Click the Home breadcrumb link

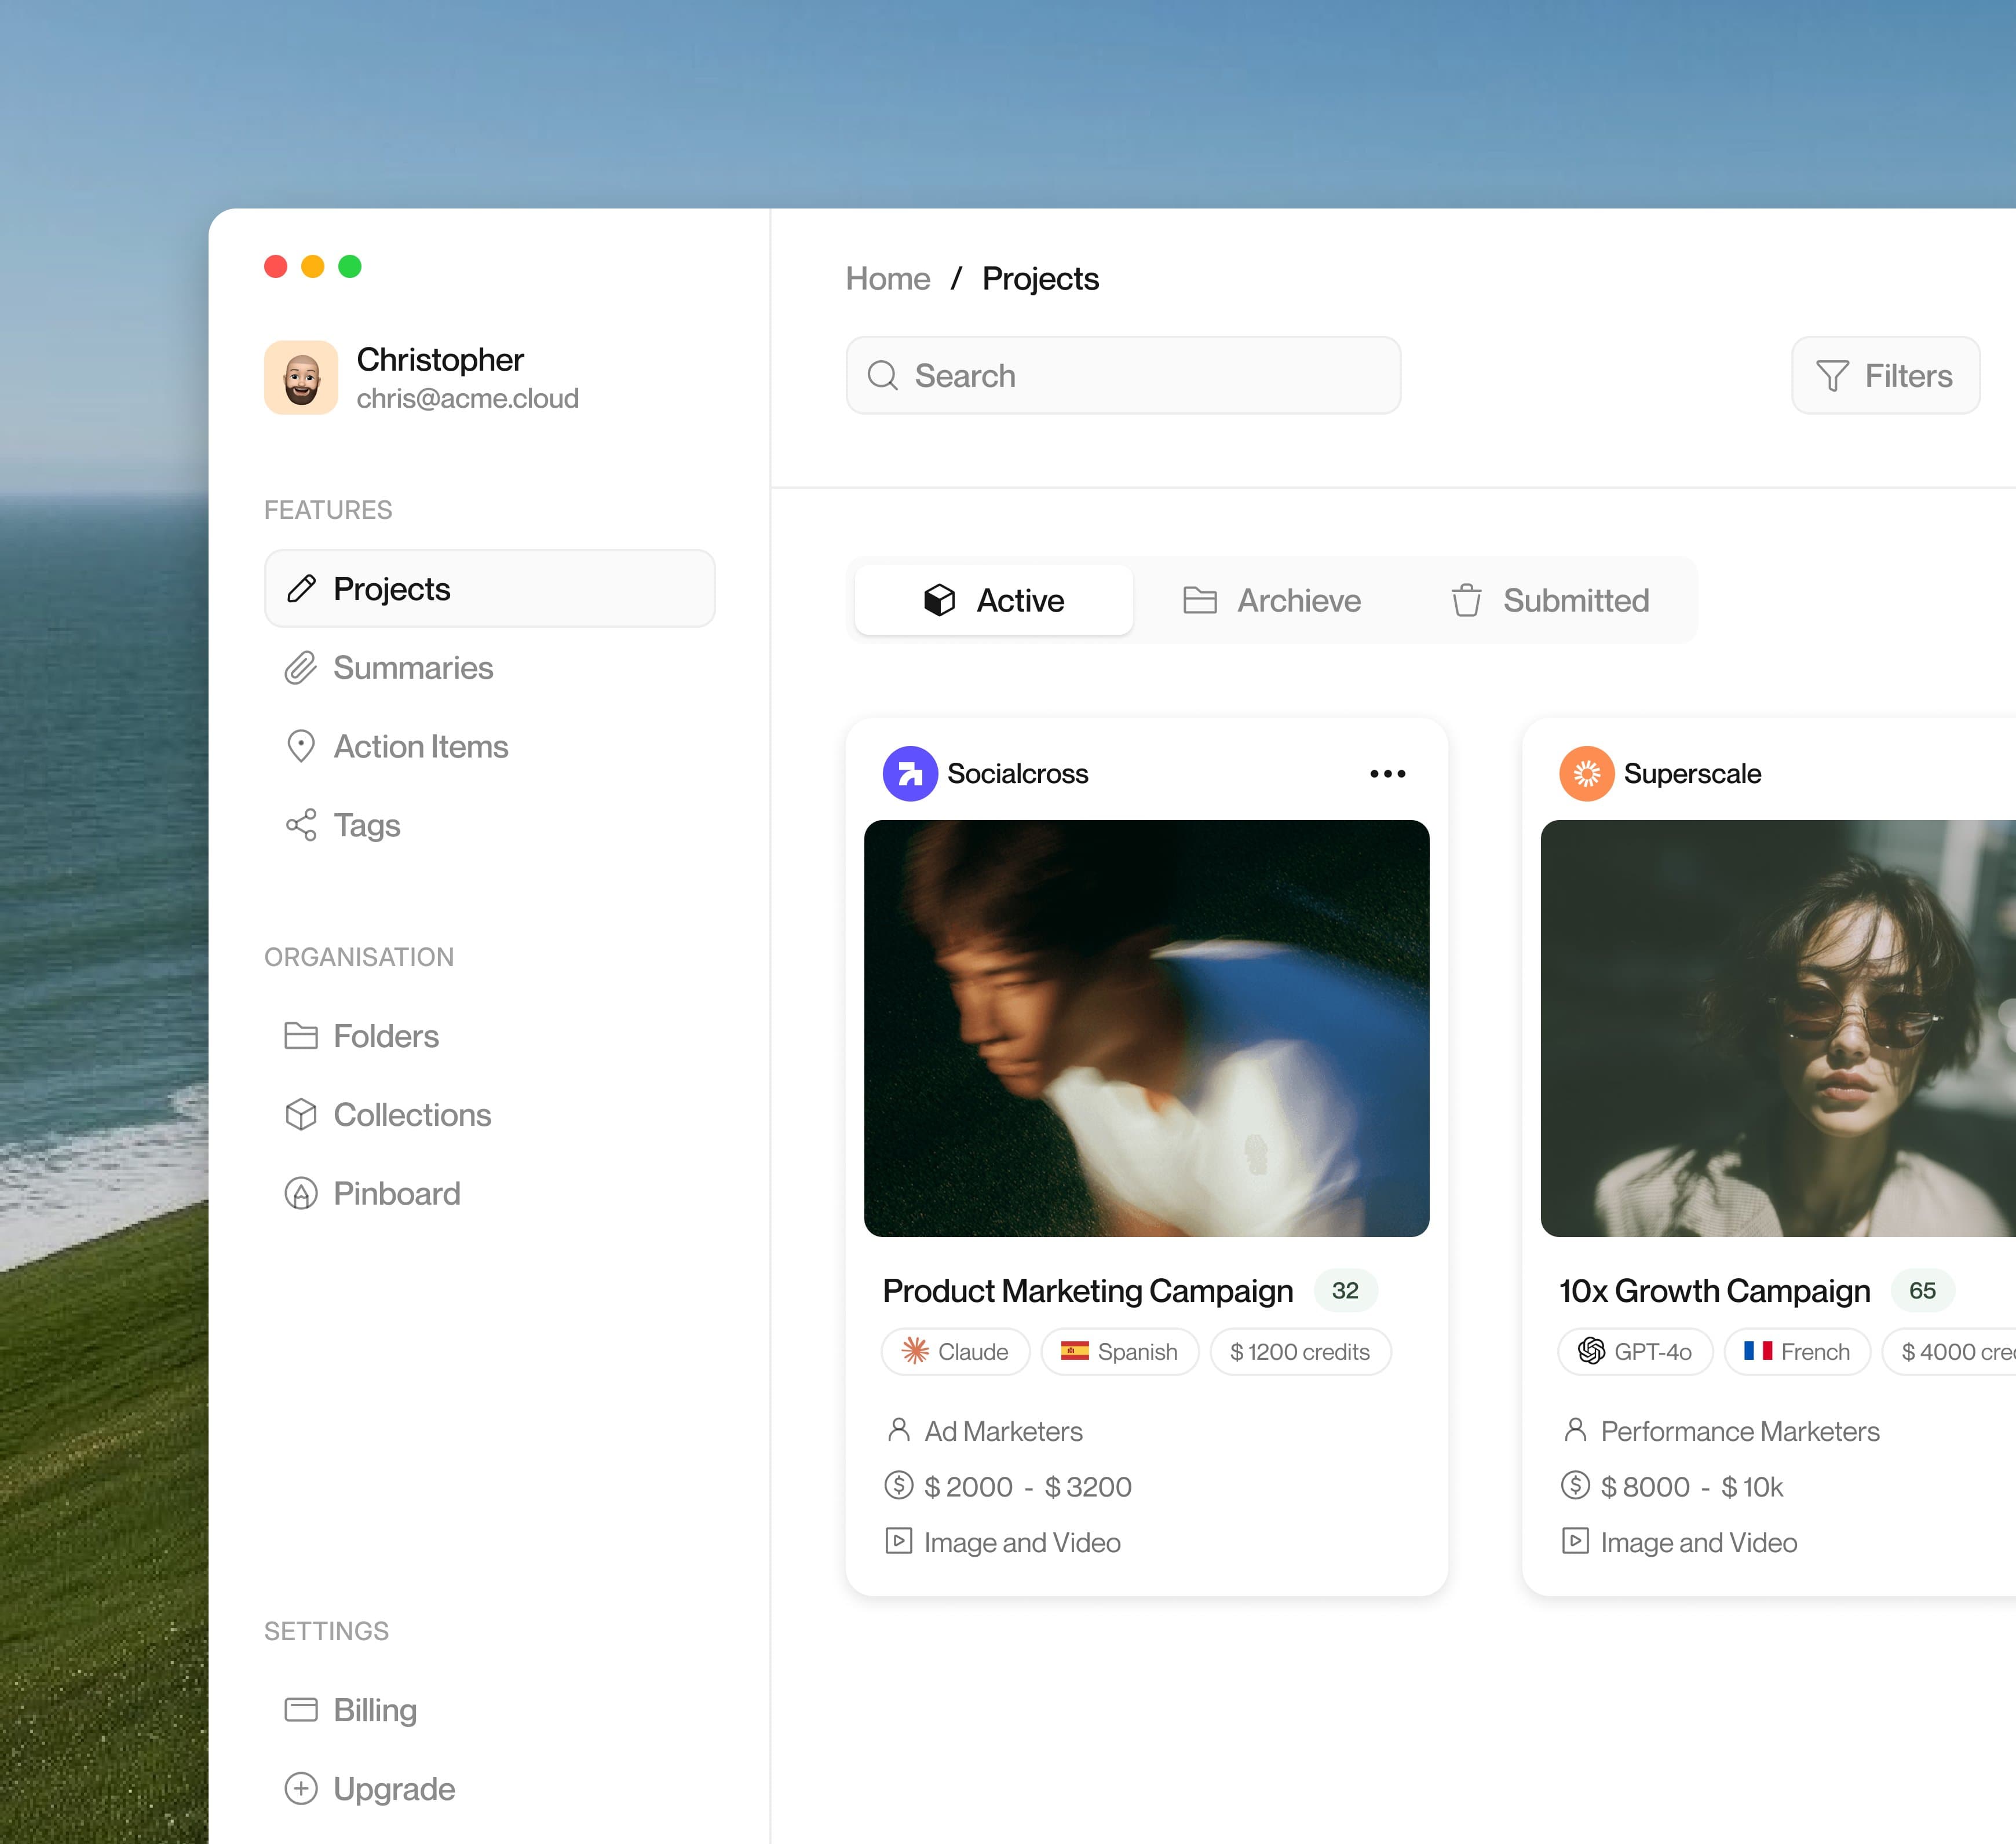coord(888,279)
